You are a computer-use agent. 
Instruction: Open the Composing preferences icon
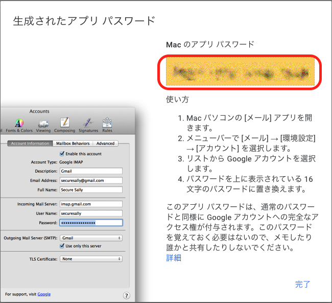(64, 125)
